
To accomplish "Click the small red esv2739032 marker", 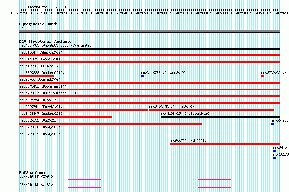I will pyautogui.click(x=262, y=76).
